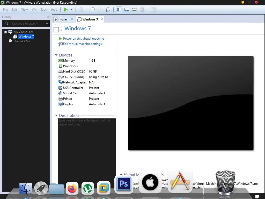This screenshot has height=199, width=265.
Task: Select My Computer in the library tree
Action: click(23, 32)
